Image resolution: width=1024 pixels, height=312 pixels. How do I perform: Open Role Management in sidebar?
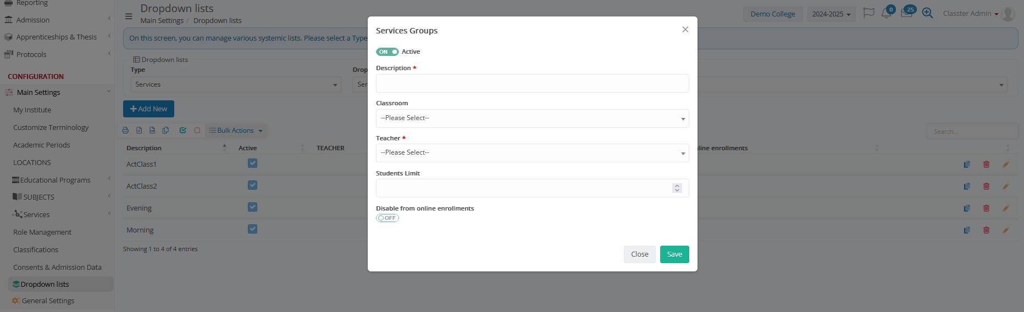(42, 232)
